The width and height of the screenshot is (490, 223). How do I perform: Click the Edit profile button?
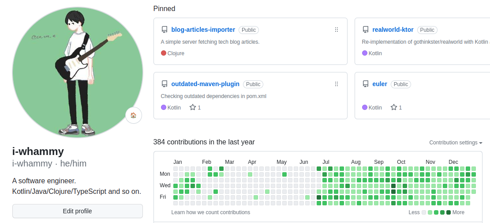tap(78, 211)
